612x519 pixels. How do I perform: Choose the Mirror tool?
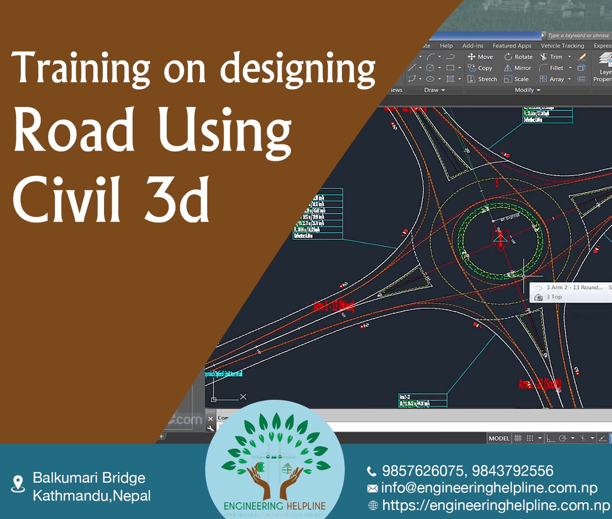(x=517, y=68)
